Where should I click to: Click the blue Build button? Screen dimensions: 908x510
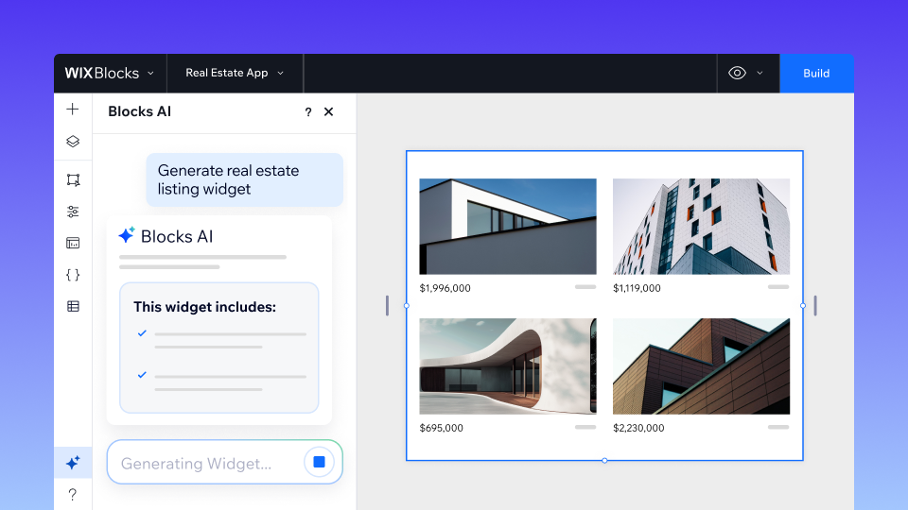(816, 74)
